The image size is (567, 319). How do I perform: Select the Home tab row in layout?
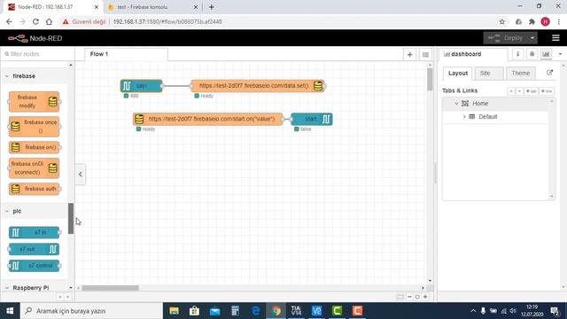tap(495, 104)
